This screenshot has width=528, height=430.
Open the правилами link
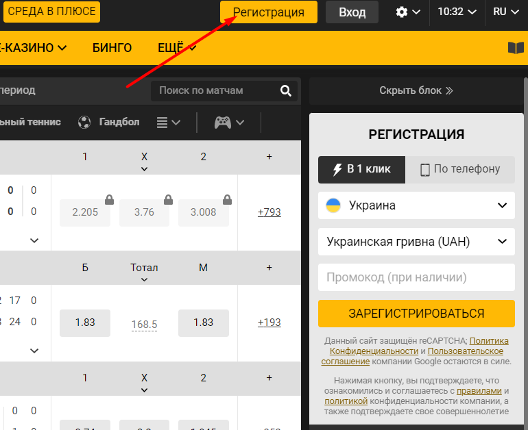(x=479, y=391)
